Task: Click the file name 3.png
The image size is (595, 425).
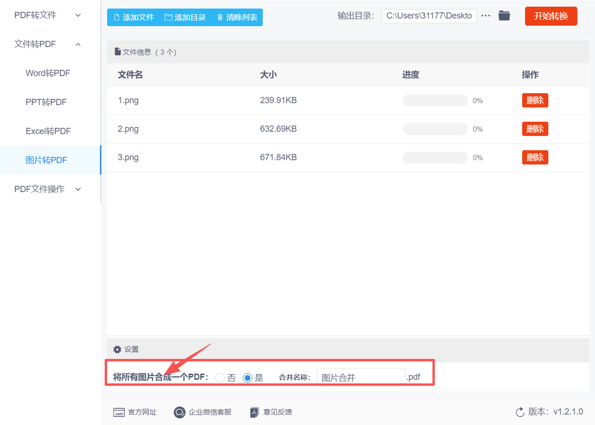Action: (129, 157)
